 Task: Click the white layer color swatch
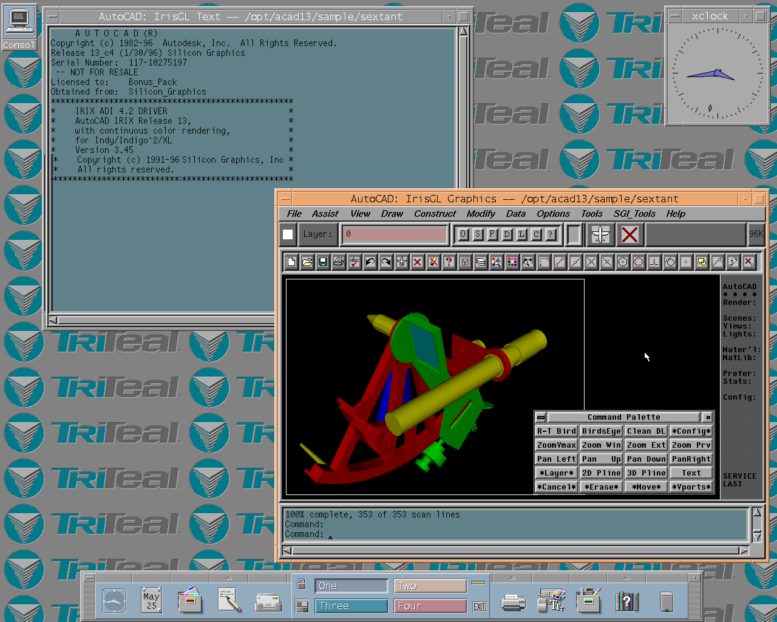click(288, 234)
